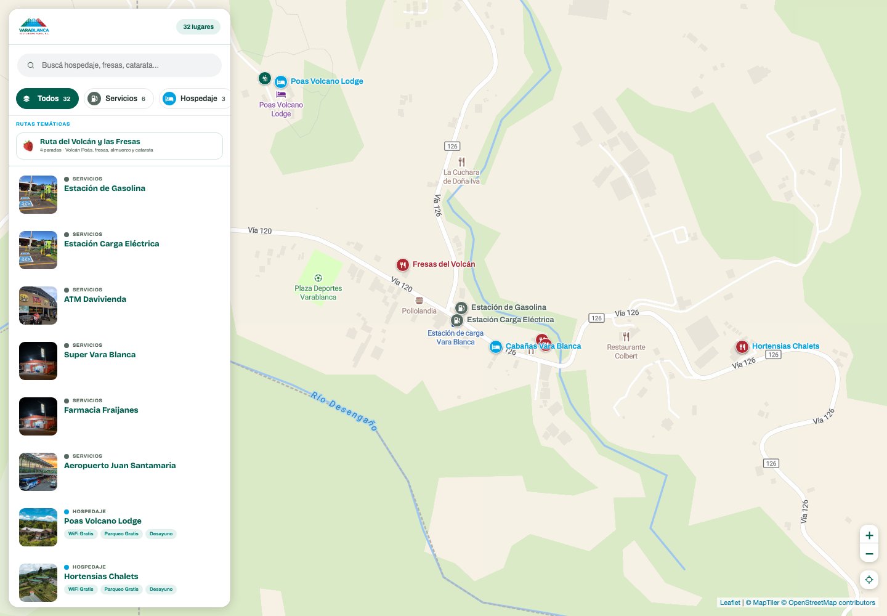Click the Cabañas Vara Blanca bed marker

pyautogui.click(x=496, y=347)
